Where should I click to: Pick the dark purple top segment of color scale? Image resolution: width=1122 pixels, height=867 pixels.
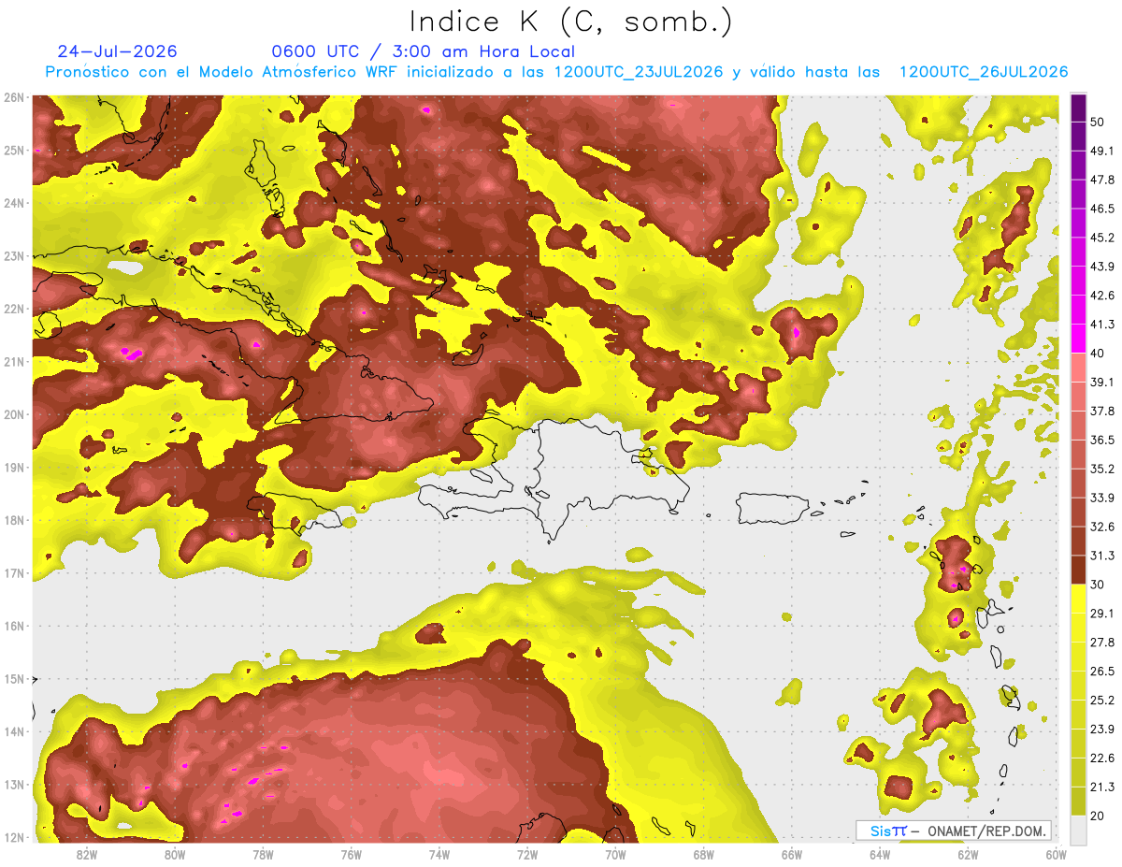tap(1078, 108)
